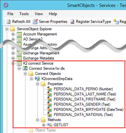Select the Connect Objects tree label
This screenshot has width=126, height=133.
tap(48, 74)
